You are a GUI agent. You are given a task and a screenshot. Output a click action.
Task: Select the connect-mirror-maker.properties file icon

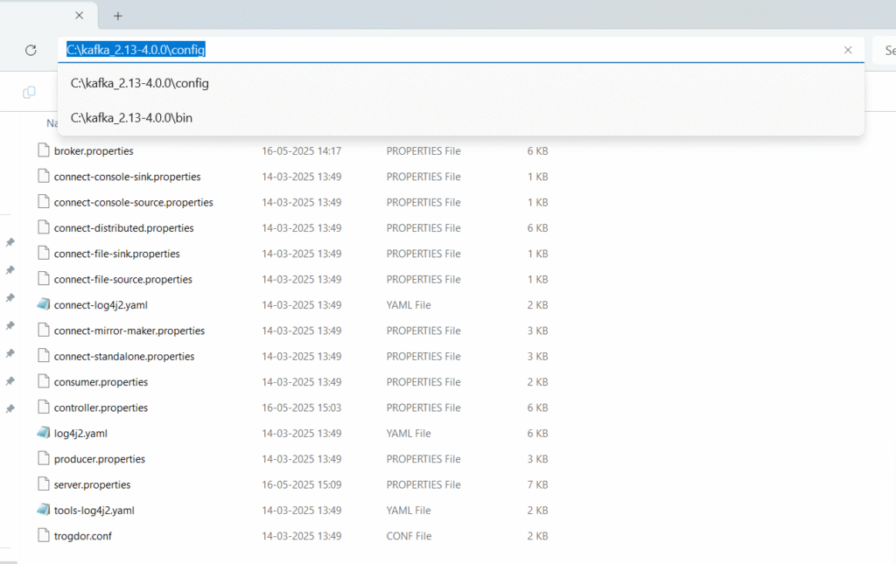[x=44, y=330]
